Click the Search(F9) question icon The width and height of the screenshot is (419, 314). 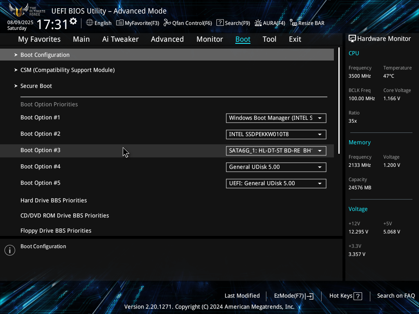pos(220,23)
